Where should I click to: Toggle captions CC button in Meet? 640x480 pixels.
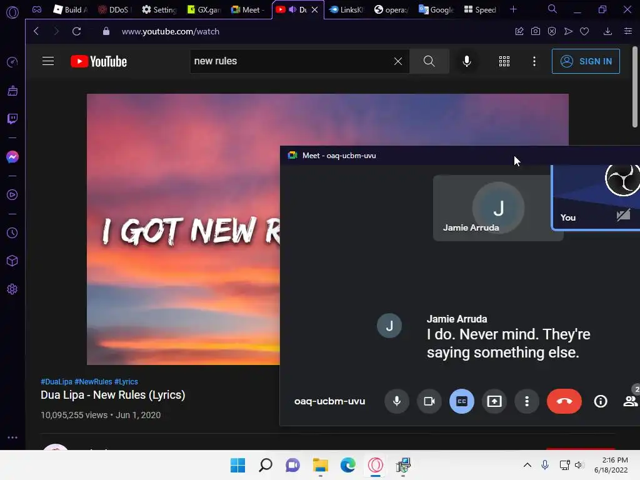tap(462, 401)
